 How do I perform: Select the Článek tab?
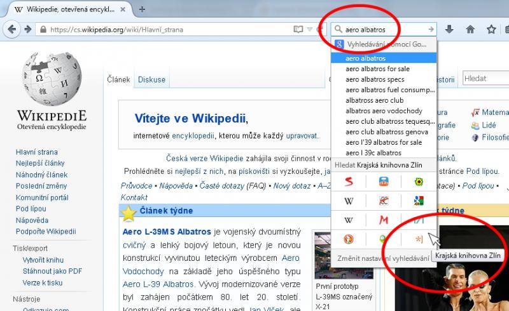tap(118, 79)
